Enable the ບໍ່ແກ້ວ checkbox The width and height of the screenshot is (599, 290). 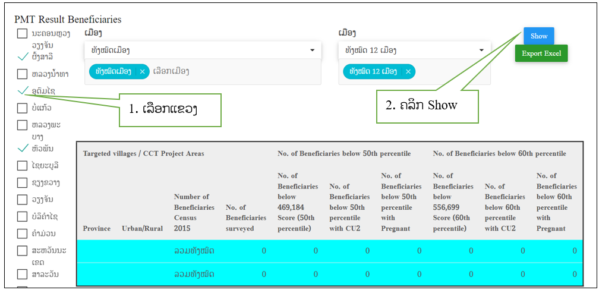pyautogui.click(x=22, y=108)
